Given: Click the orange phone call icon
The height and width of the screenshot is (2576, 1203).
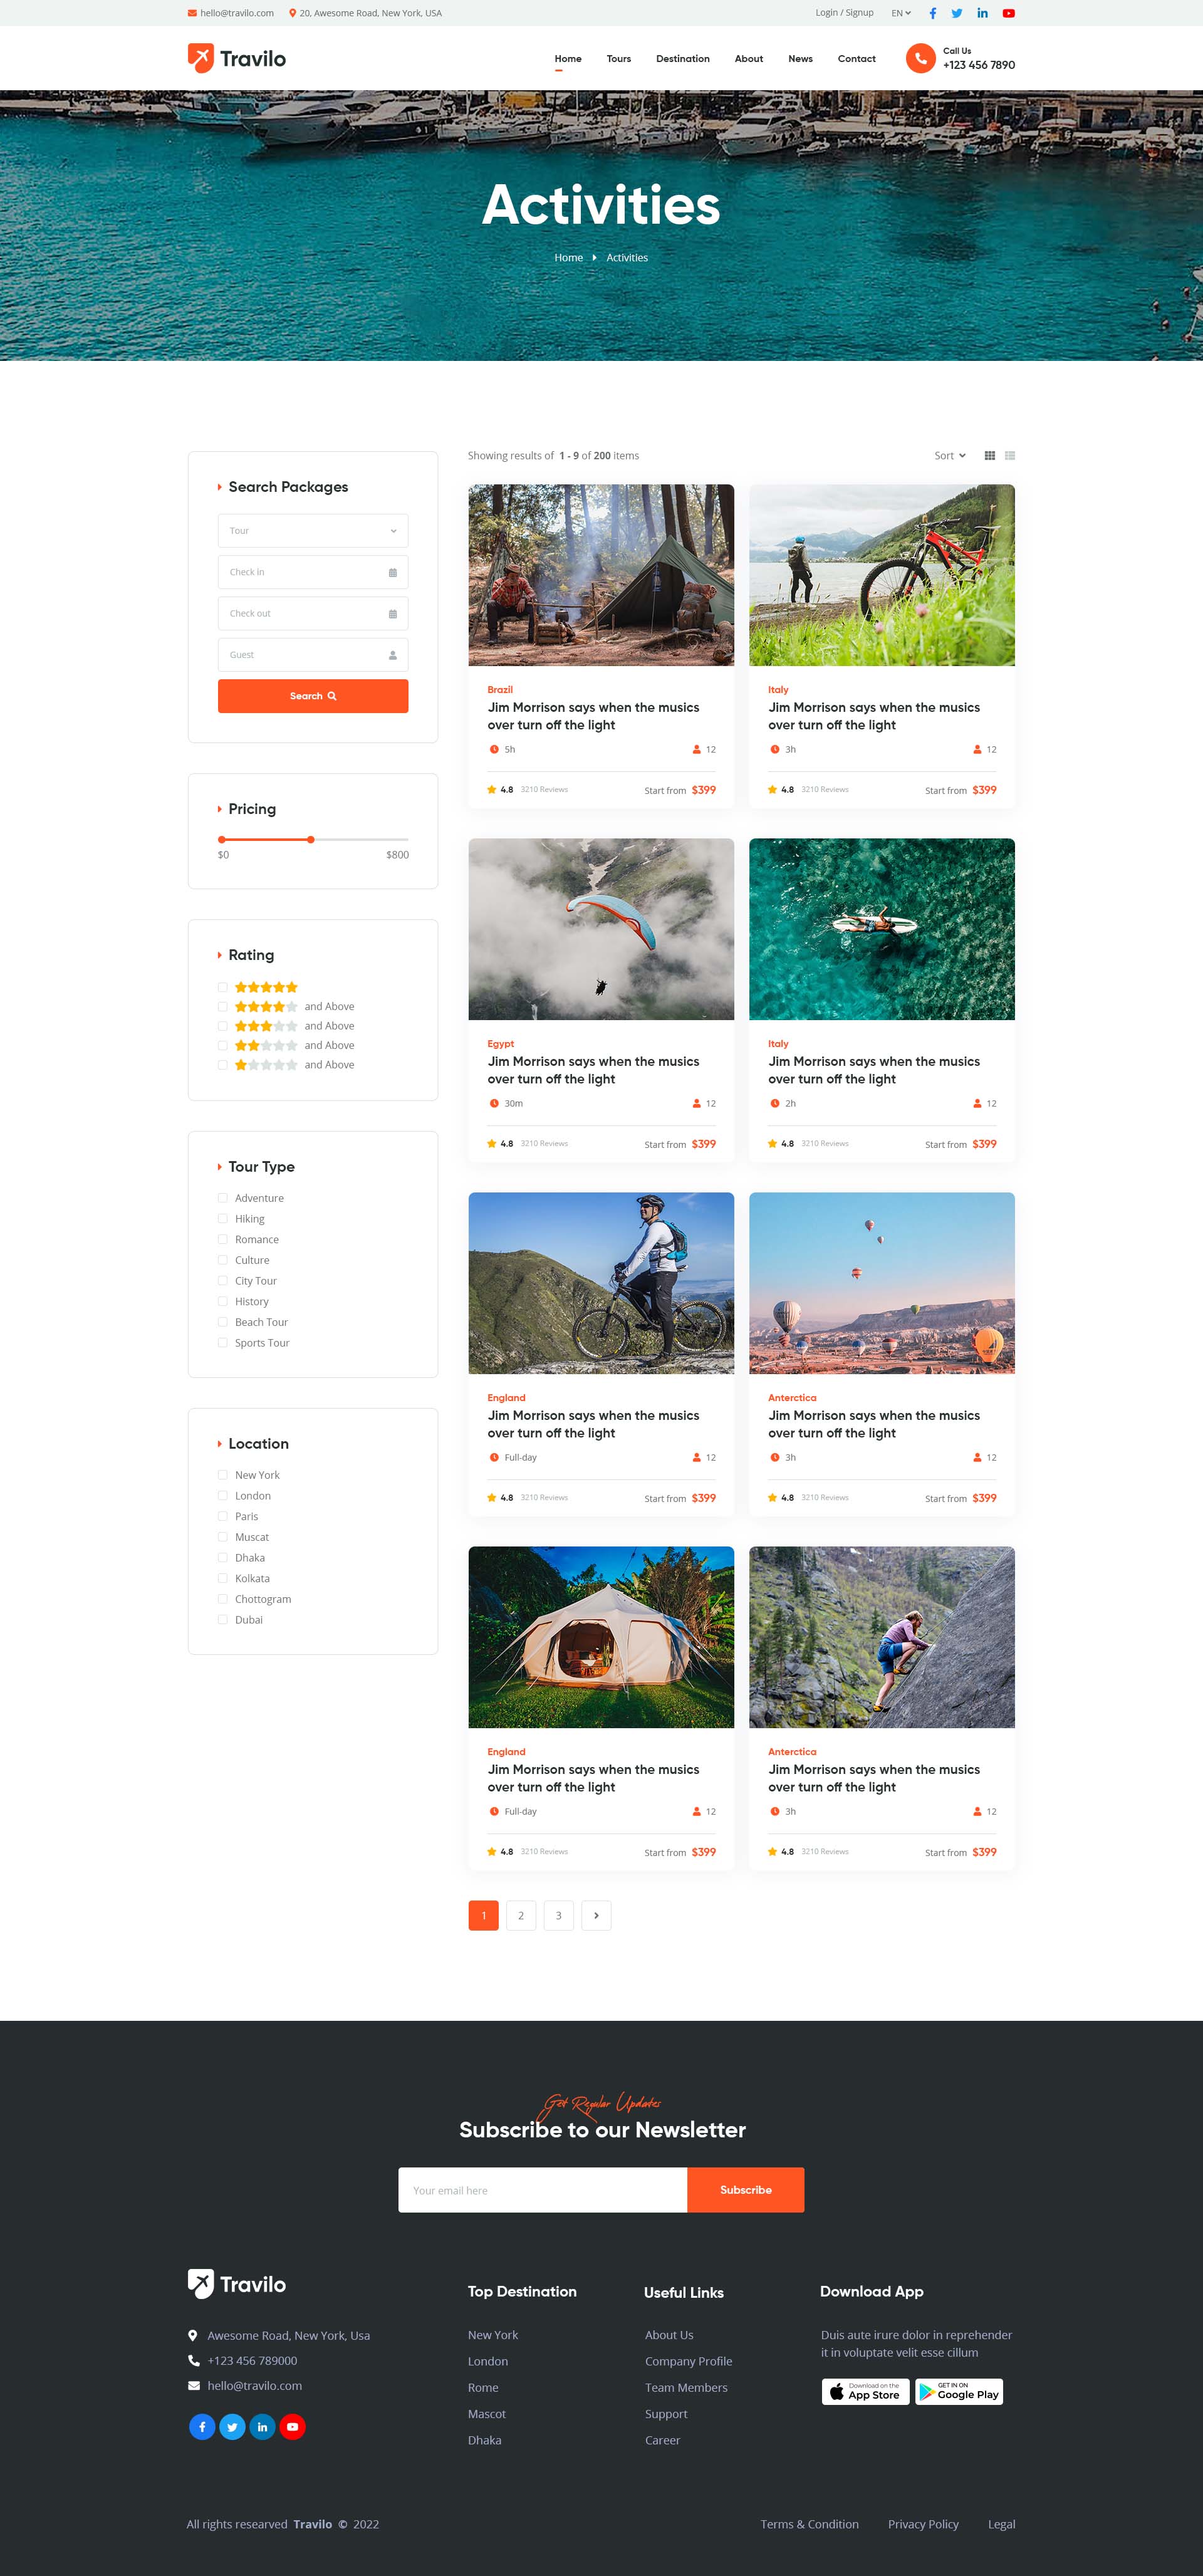Looking at the screenshot, I should point(920,58).
